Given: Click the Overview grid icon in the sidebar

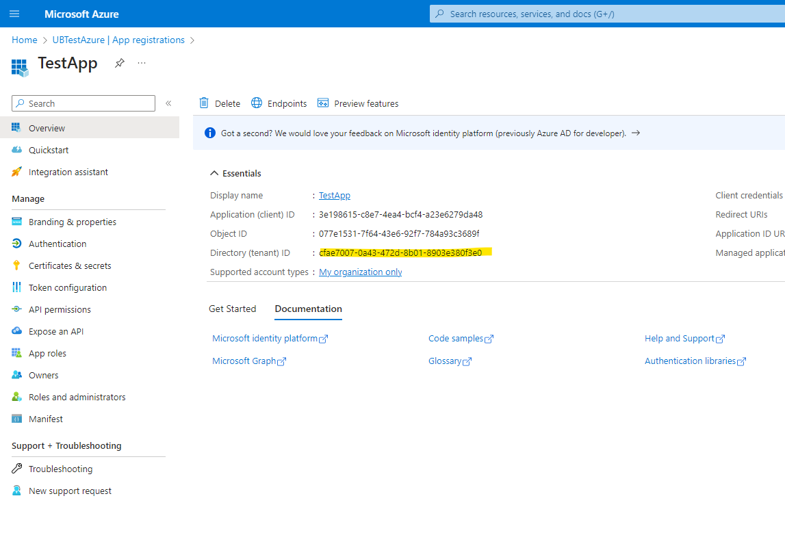Looking at the screenshot, I should [x=16, y=128].
